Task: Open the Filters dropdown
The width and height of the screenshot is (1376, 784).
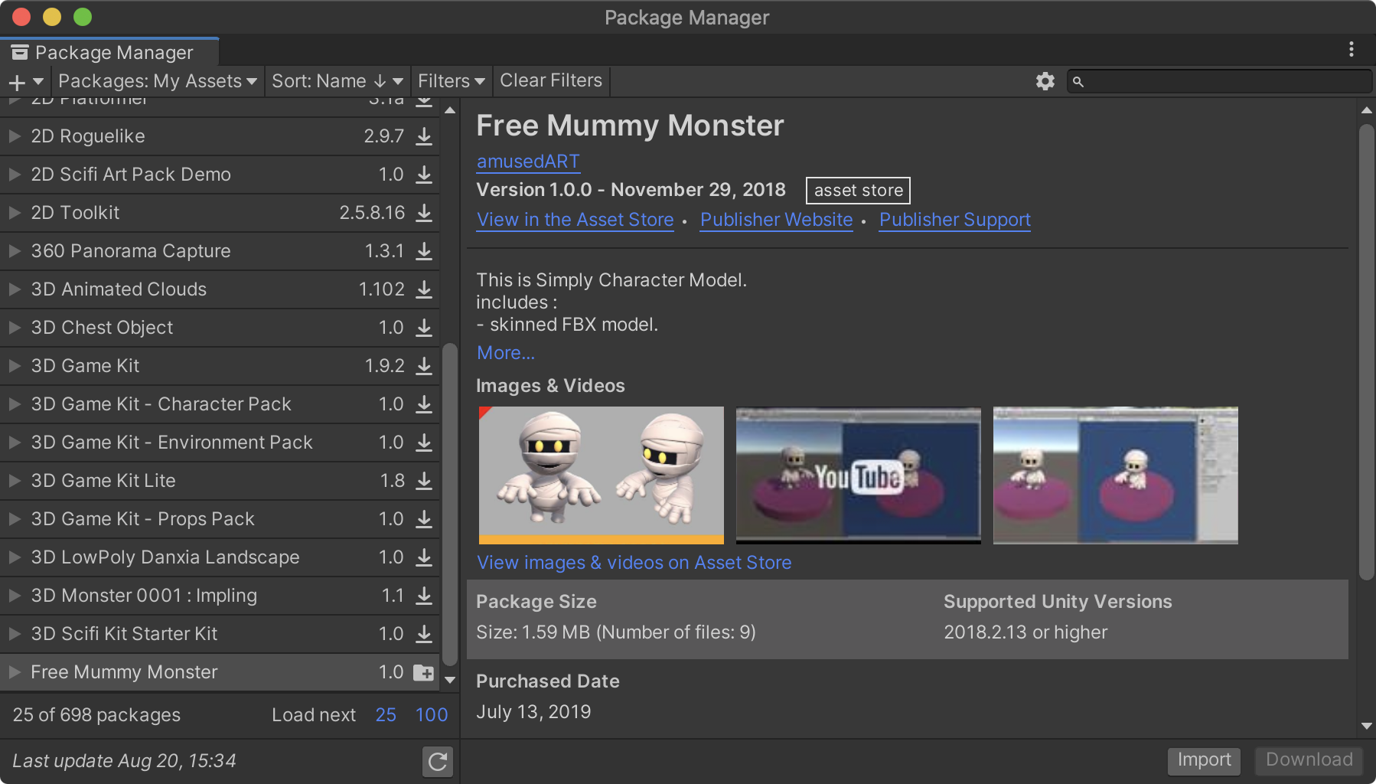Action: 452,81
